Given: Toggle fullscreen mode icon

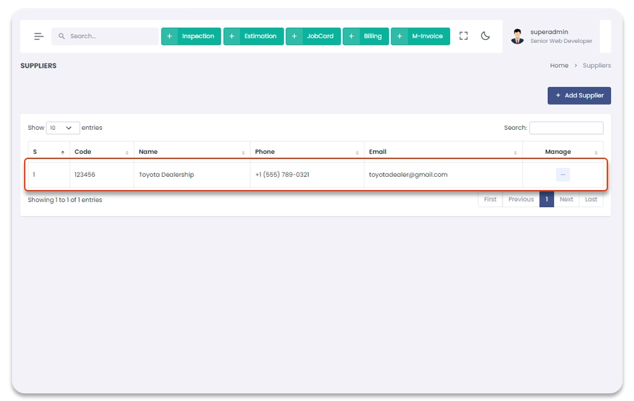Looking at the screenshot, I should 463,36.
